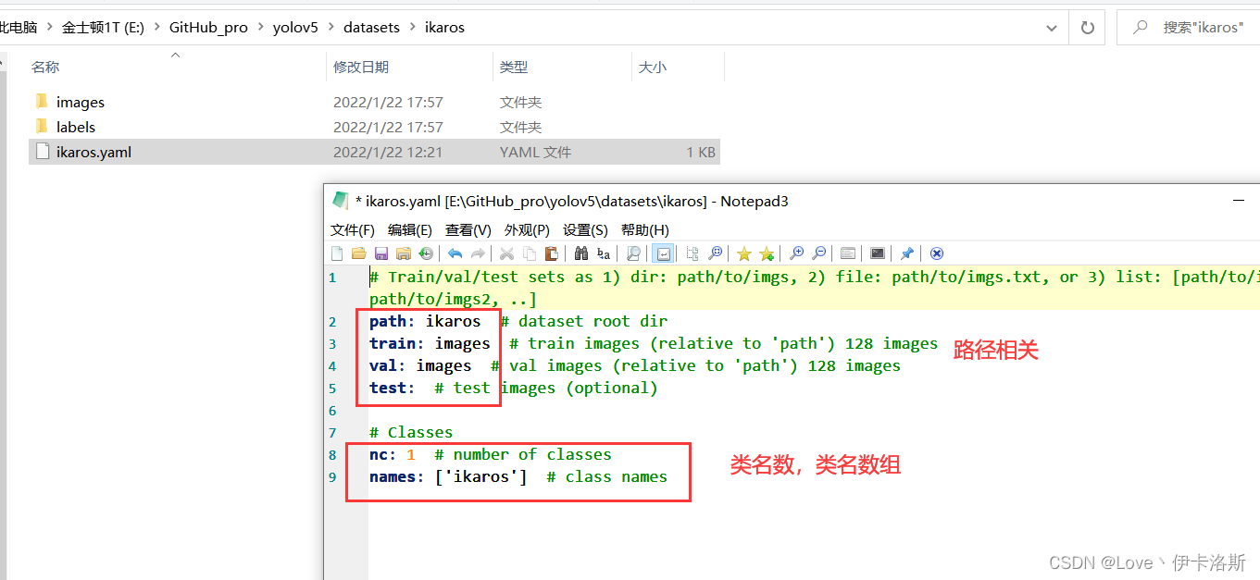
Task: Navigate to datasets breadcrumb segment
Action: tap(371, 28)
